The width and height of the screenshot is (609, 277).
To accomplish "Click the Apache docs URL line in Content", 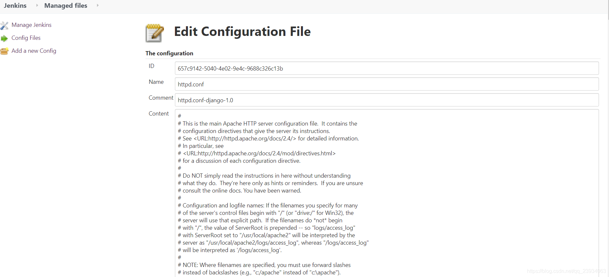I will click(268, 138).
